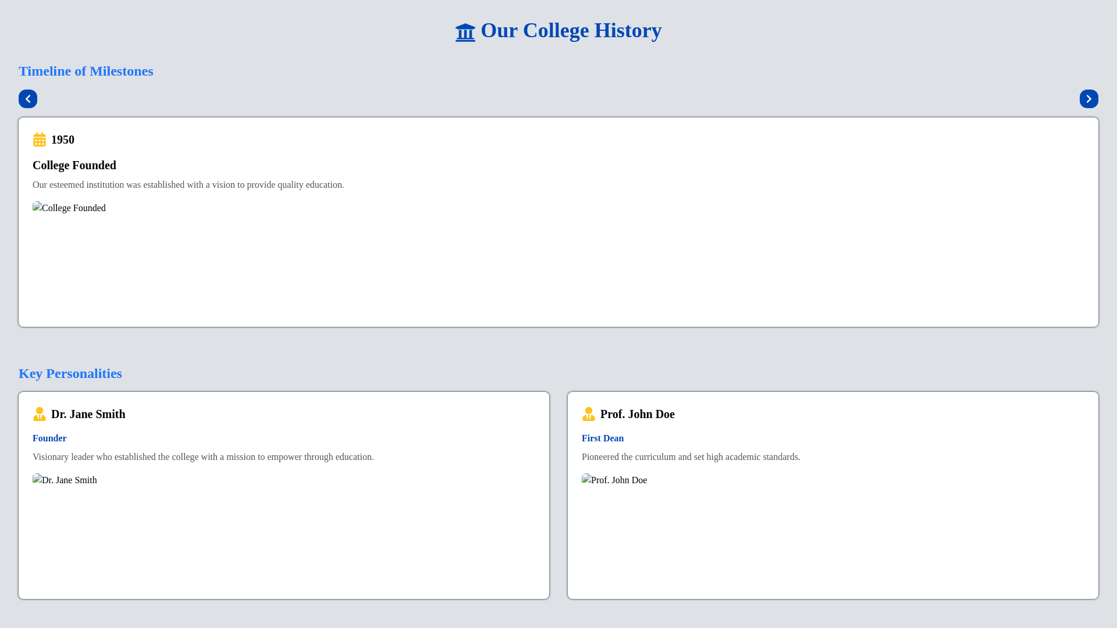Click the calendar icon beside 1950

(40, 140)
